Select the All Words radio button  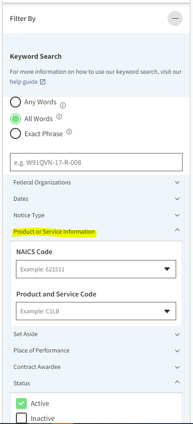[x=15, y=119]
